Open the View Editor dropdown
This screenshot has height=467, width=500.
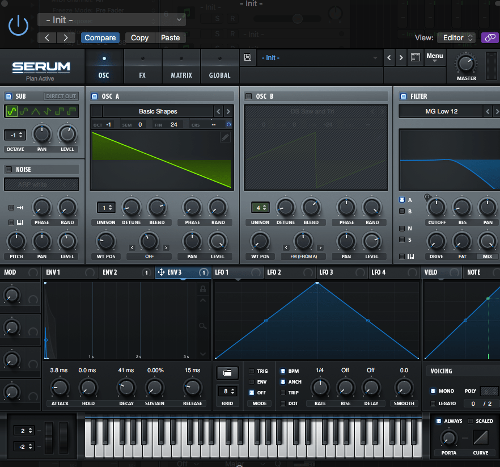[x=456, y=37]
